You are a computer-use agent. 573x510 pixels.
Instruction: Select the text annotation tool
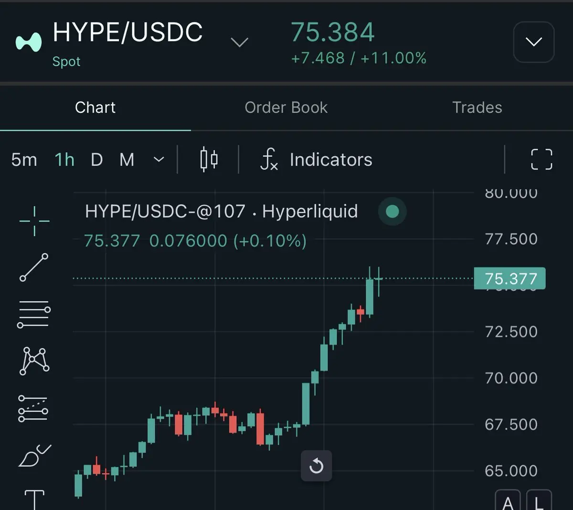(x=34, y=499)
